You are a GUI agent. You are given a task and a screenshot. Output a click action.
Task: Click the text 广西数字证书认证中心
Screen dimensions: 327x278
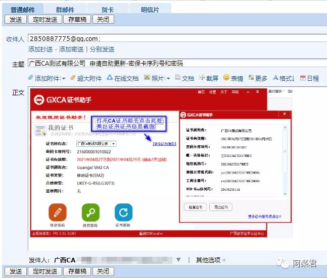pos(247,234)
